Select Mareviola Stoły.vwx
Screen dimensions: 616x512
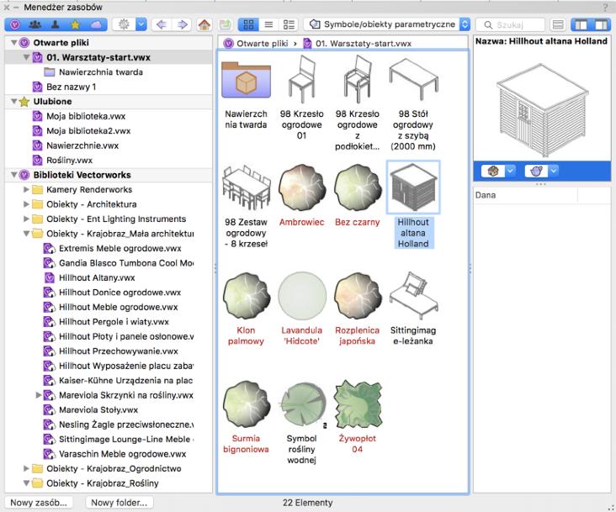click(91, 410)
